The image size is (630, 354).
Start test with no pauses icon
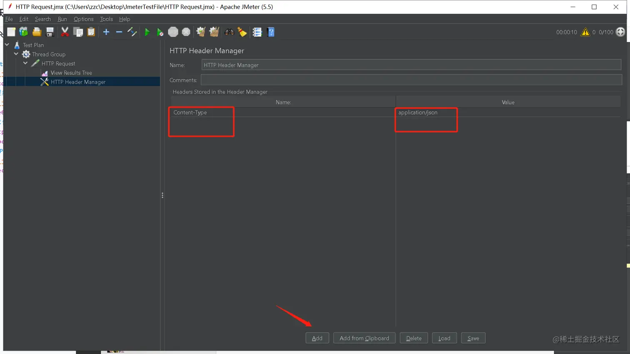point(160,32)
